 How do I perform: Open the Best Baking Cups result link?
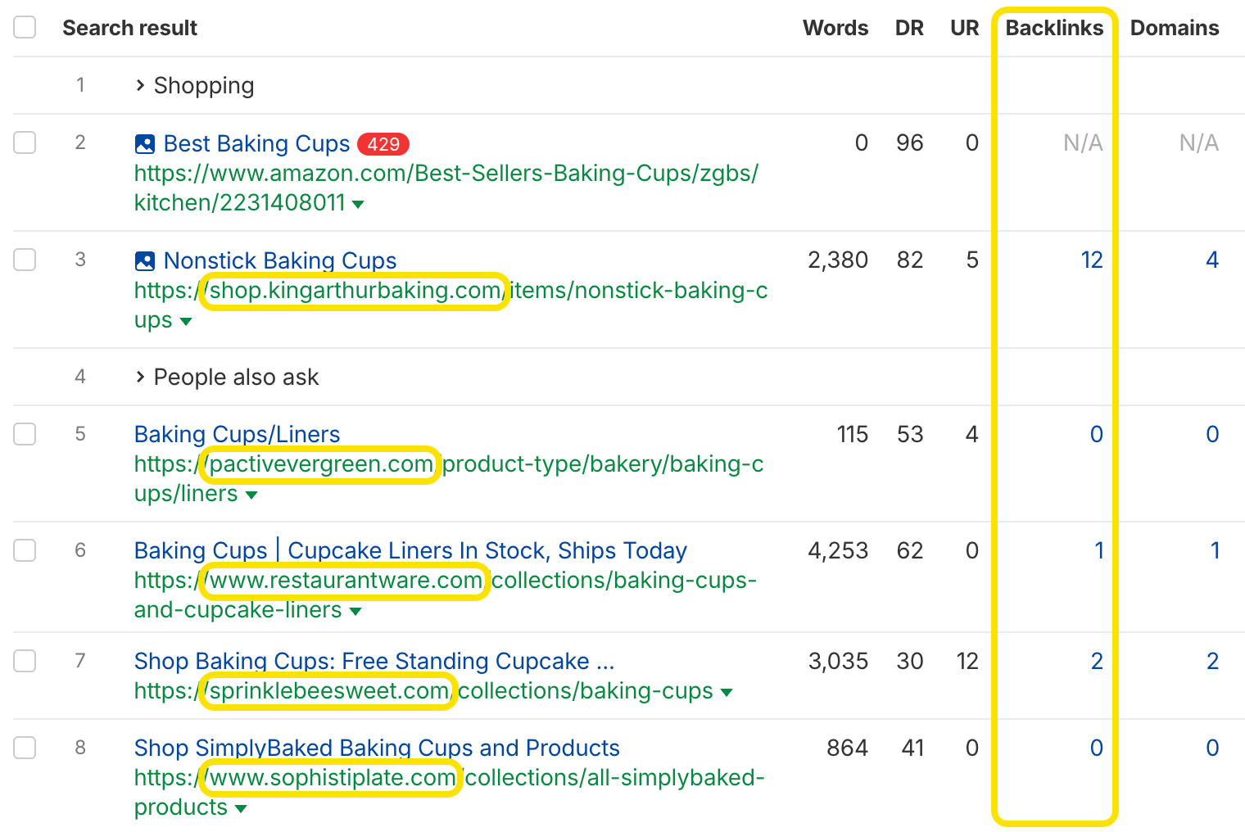point(256,143)
